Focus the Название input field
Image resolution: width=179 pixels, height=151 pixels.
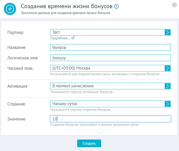(x=111, y=47)
